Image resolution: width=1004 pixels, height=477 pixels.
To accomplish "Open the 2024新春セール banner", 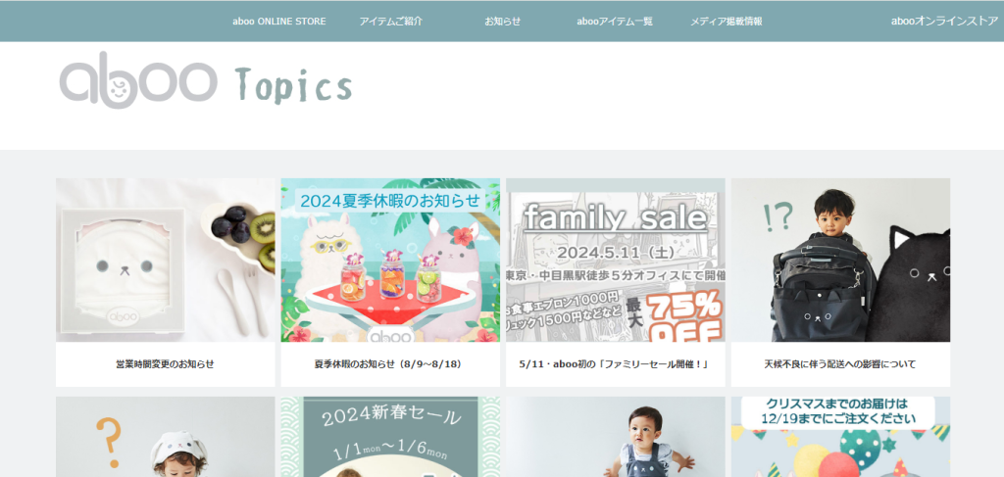I will click(x=390, y=437).
